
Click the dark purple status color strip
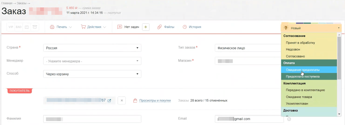300,23
